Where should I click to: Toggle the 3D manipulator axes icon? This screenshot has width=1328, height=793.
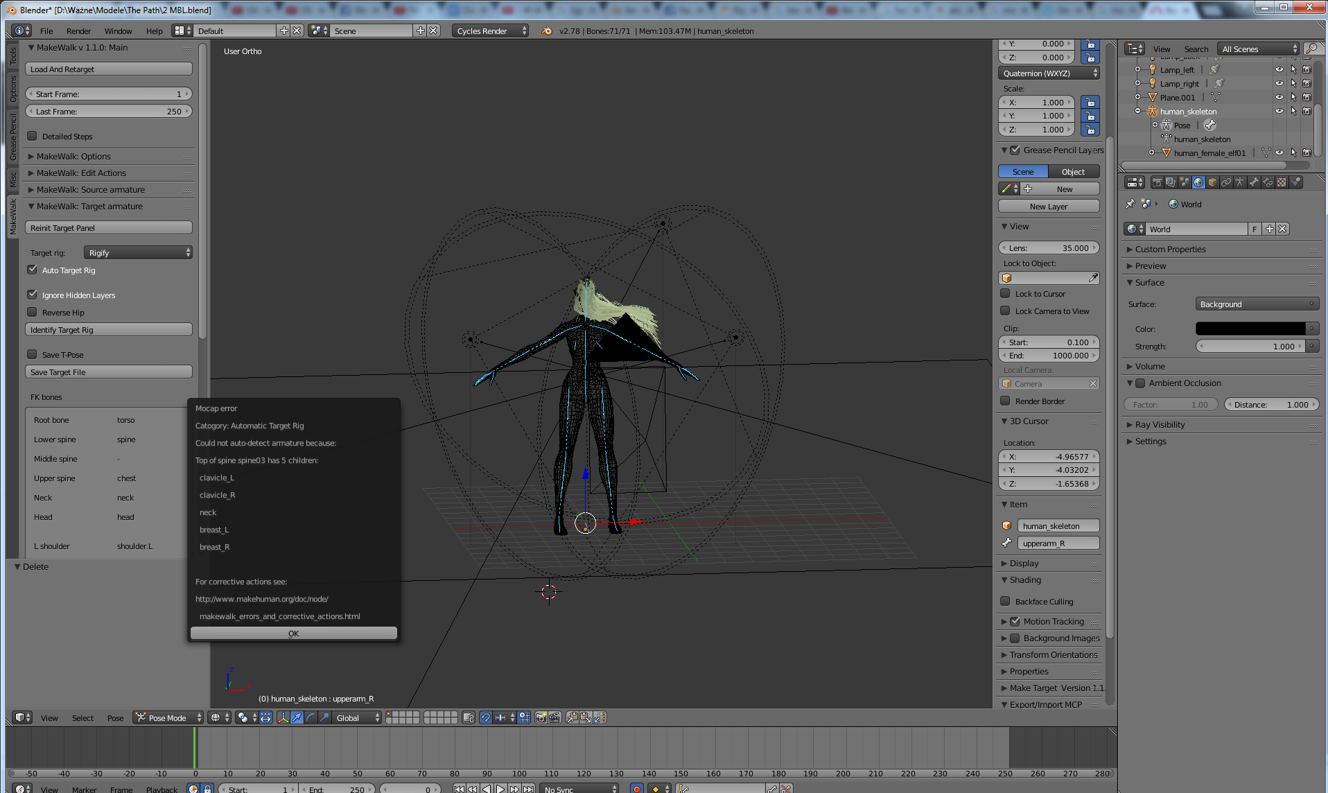tap(283, 718)
